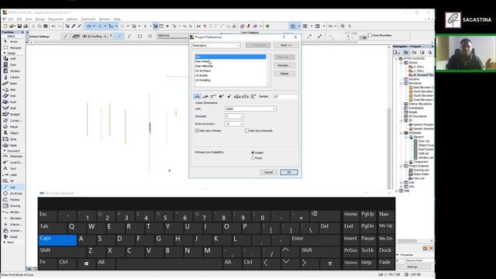Screen dimensions: 496x279
Task: Select the Fixed radio button
Action: [253, 158]
